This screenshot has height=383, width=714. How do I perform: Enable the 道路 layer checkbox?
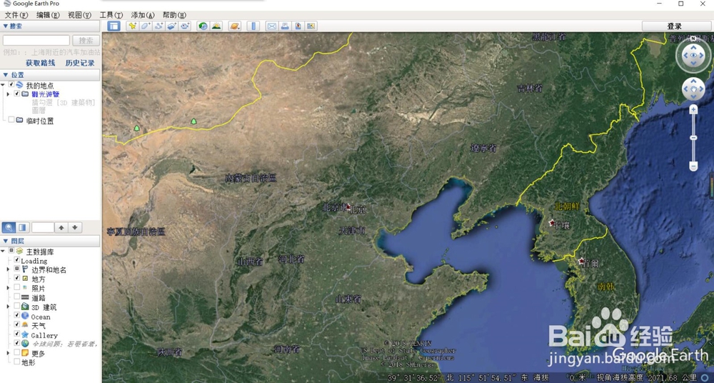[x=17, y=297]
